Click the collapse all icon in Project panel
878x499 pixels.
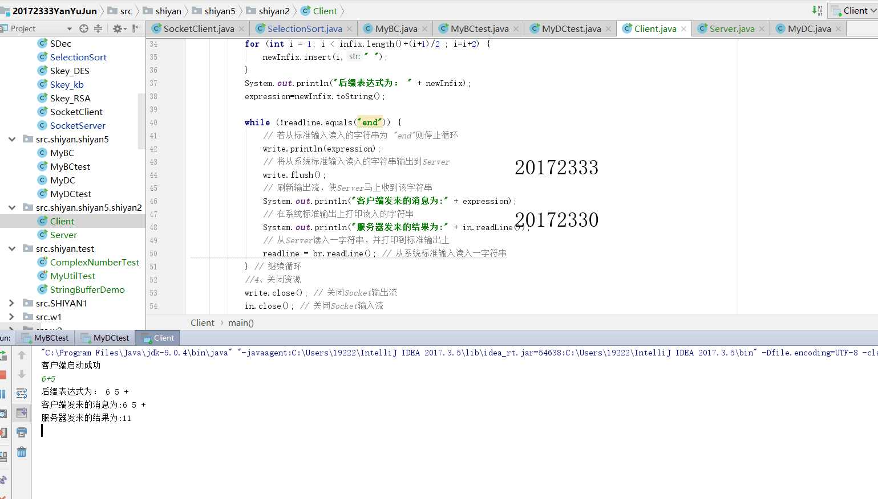coord(98,28)
